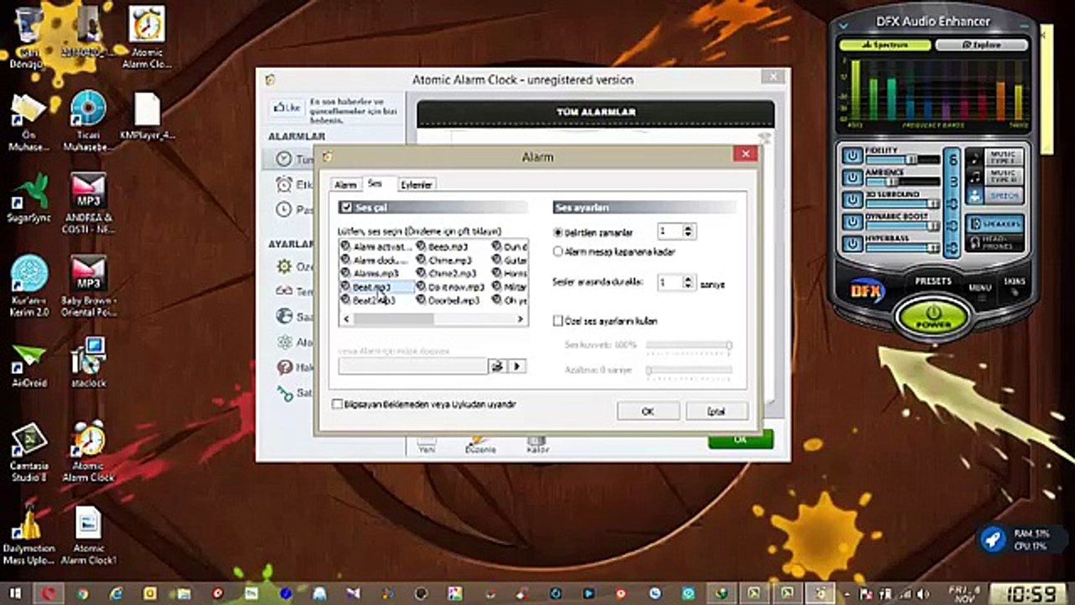Screen dimensions: 1075x605
Task: Select DFX Speech mode
Action: (x=993, y=196)
